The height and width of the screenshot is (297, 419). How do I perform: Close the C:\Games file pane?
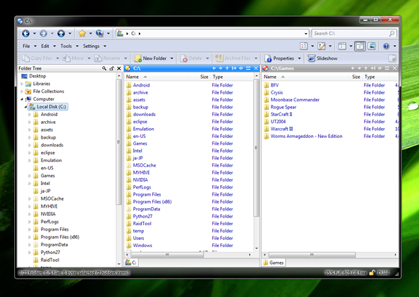[395, 68]
